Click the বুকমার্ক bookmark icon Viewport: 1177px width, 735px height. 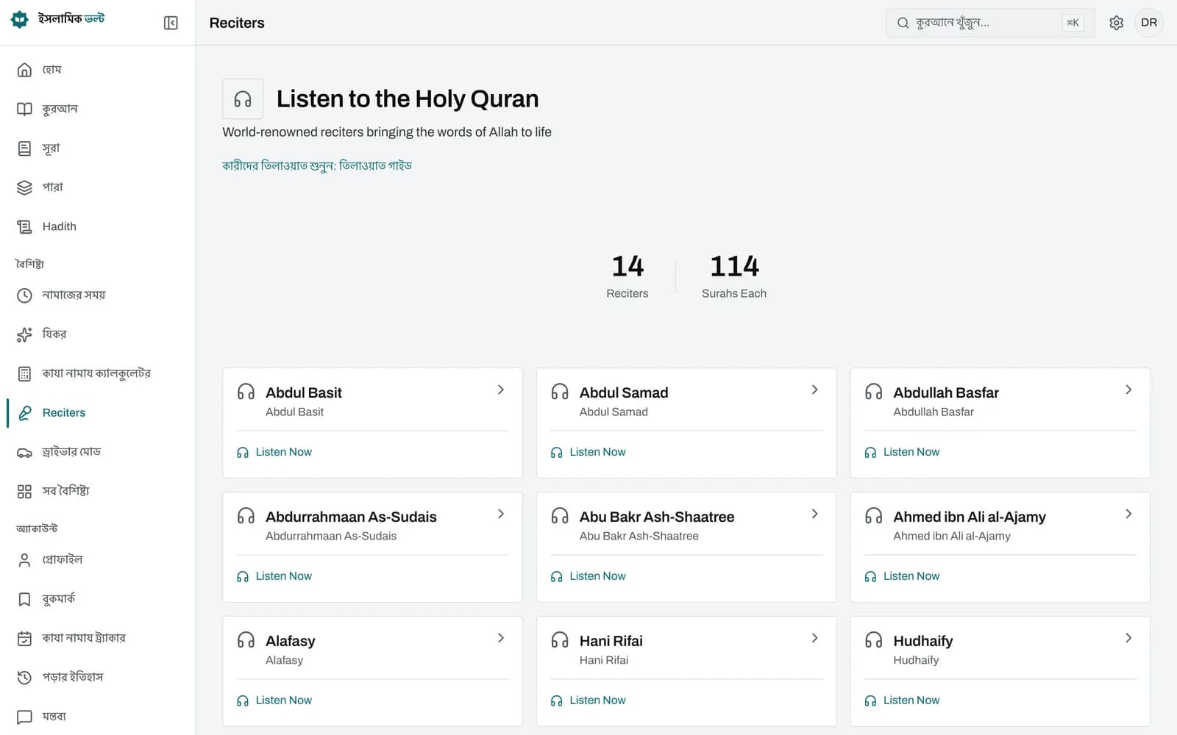pyautogui.click(x=24, y=599)
